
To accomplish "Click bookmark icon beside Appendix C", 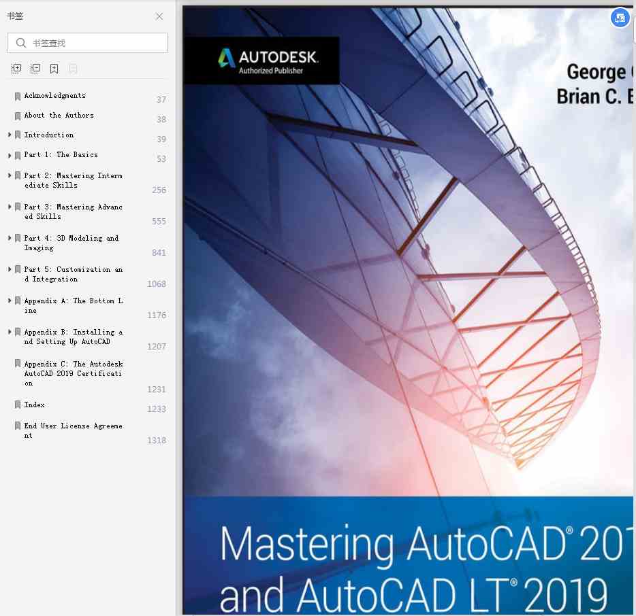I will [x=18, y=363].
